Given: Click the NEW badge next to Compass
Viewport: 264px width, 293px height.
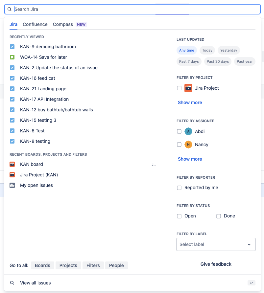Looking at the screenshot, I should 81,24.
